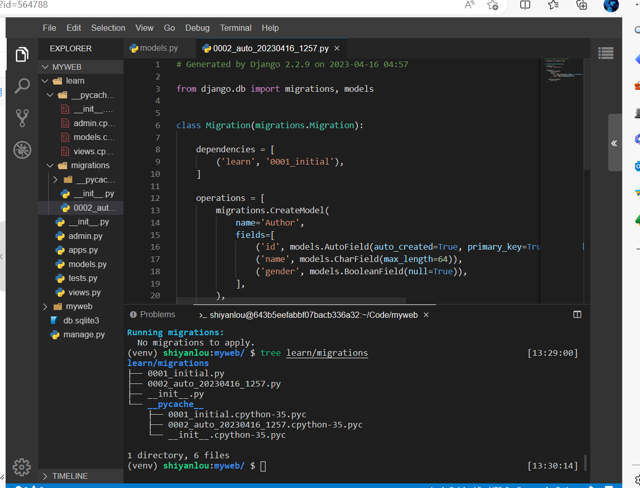The width and height of the screenshot is (640, 488).
Task: Open manage.py in the file explorer
Action: pyautogui.click(x=84, y=334)
